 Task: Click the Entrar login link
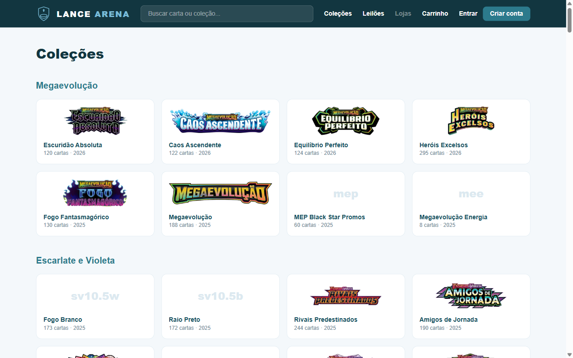(x=468, y=13)
